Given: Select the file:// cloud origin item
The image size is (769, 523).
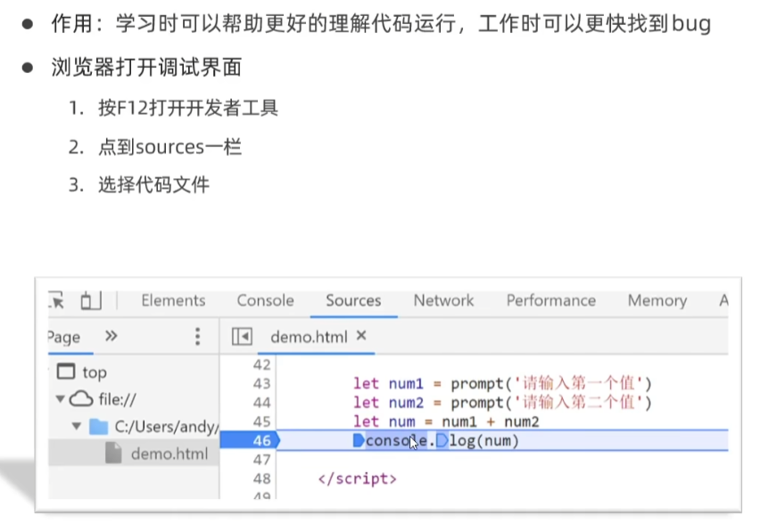Looking at the screenshot, I should click(x=117, y=399).
